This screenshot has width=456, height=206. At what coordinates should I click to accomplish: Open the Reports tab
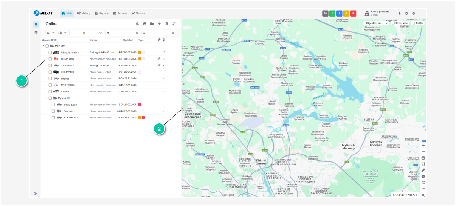101,13
